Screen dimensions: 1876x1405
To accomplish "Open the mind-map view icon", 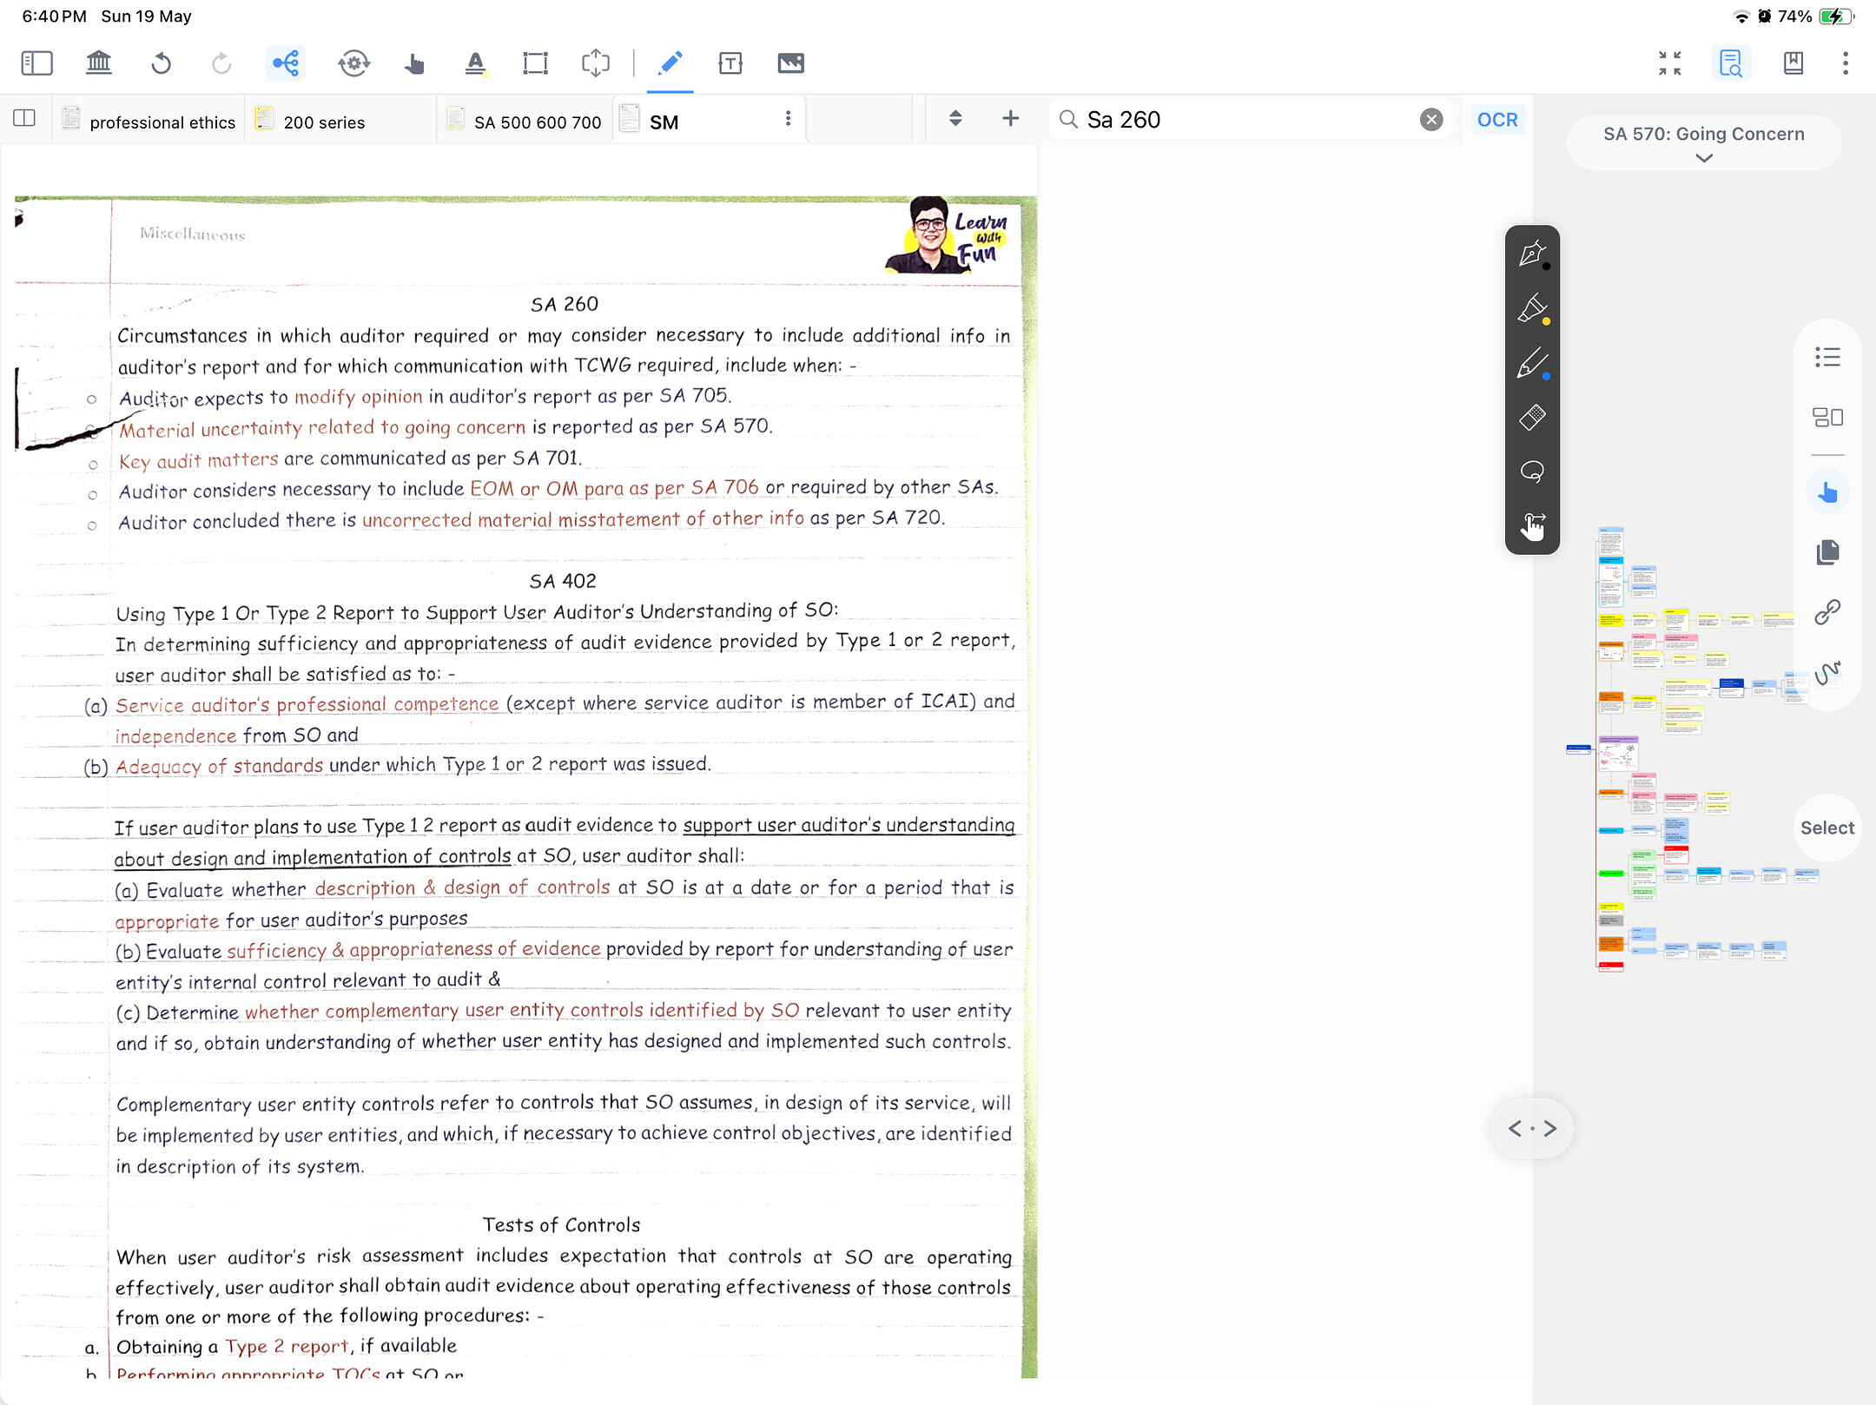I will [286, 63].
